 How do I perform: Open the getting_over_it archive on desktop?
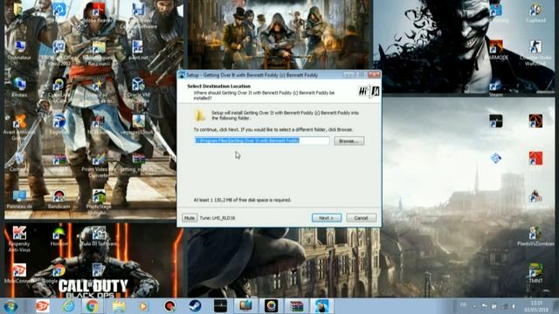138,162
